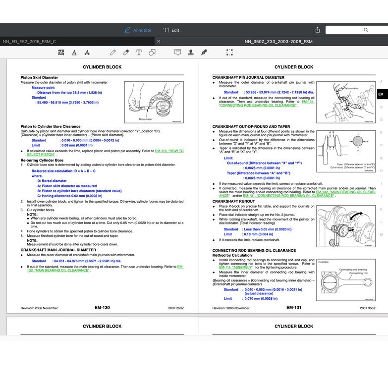This screenshot has width=388, height=388.
Task: Activate the selection rectangle tool
Action: (x=229, y=52)
